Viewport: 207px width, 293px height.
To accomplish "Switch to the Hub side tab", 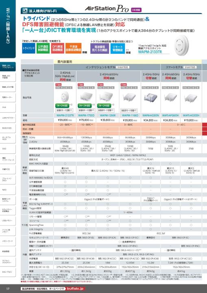I will [x=8, y=107].
